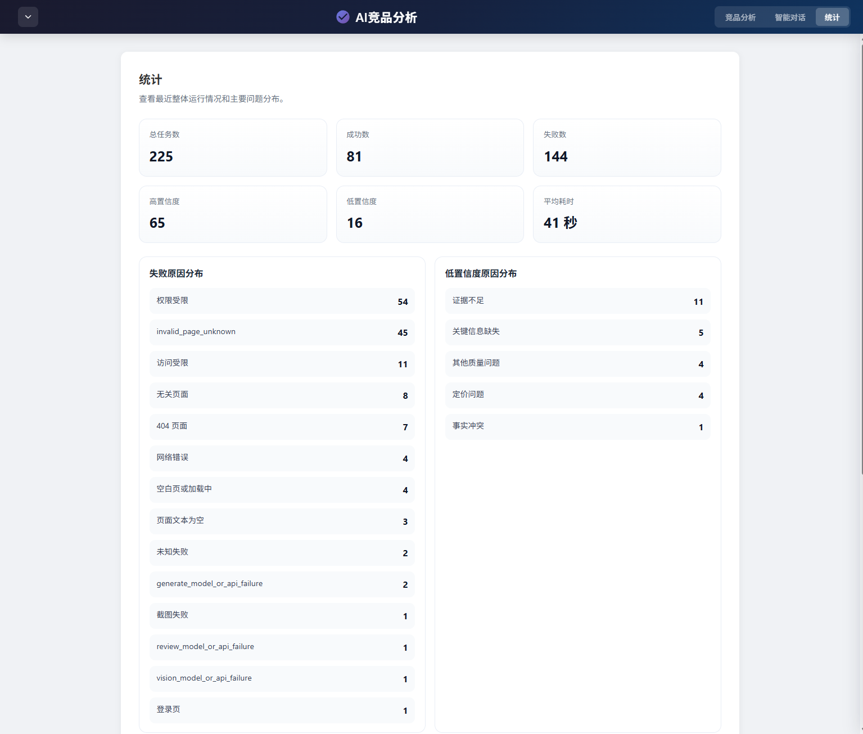The width and height of the screenshot is (863, 734).
Task: Select the 低置信度 card showing 16
Action: pyautogui.click(x=430, y=214)
